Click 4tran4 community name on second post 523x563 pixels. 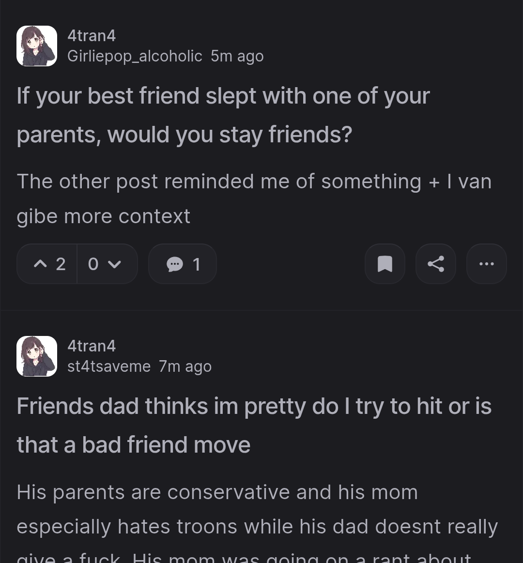point(92,346)
